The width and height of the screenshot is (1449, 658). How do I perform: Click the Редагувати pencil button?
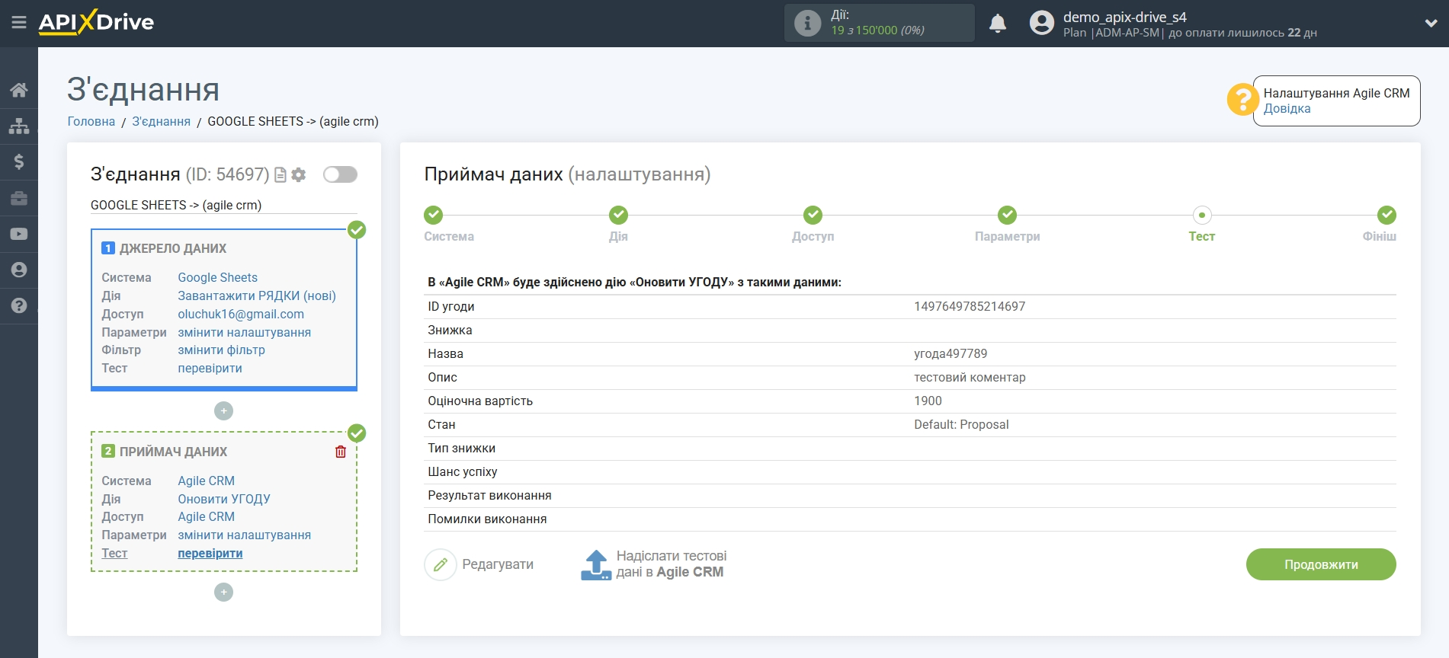pos(479,564)
